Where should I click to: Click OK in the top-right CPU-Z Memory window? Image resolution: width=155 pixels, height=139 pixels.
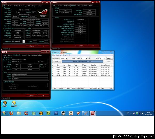point(94,46)
